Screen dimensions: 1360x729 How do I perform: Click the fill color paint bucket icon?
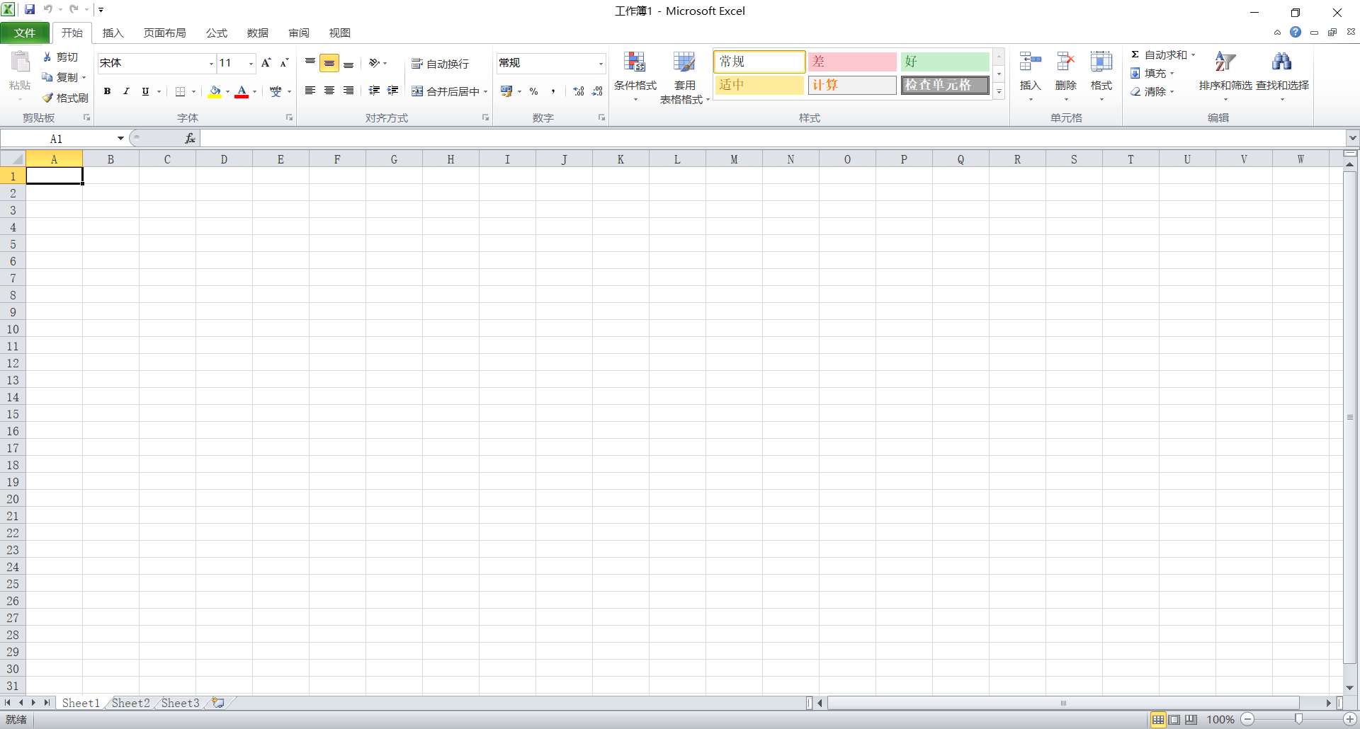[215, 91]
